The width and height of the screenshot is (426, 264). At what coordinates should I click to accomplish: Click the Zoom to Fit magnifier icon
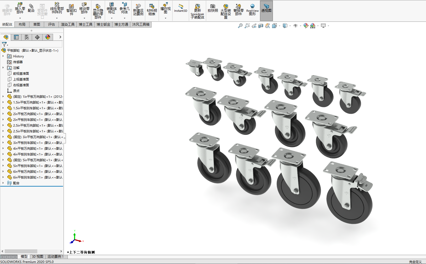click(x=240, y=26)
